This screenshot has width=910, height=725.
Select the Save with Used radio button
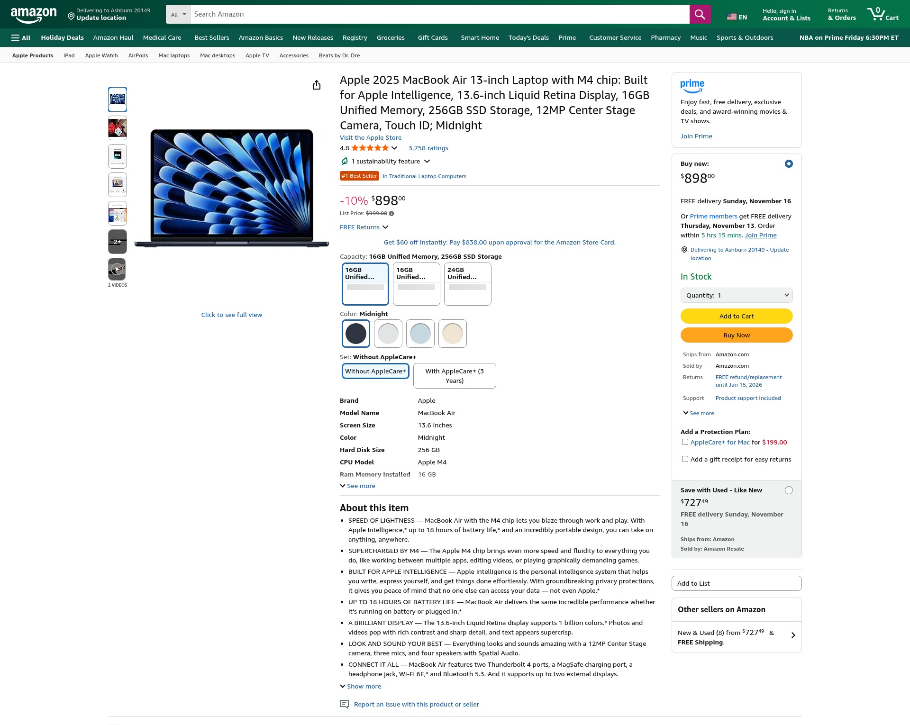(x=789, y=490)
